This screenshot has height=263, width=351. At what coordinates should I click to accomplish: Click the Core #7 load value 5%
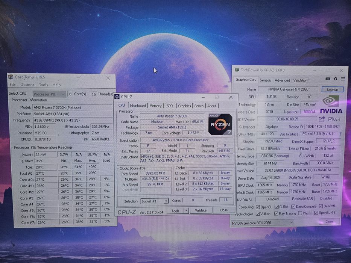[107, 221]
